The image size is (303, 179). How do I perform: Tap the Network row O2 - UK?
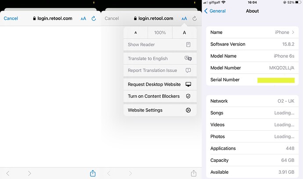[x=252, y=101]
